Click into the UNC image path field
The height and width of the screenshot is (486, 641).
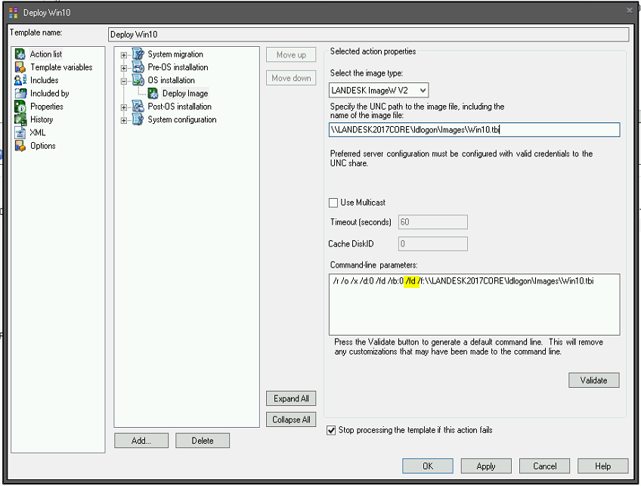click(474, 130)
